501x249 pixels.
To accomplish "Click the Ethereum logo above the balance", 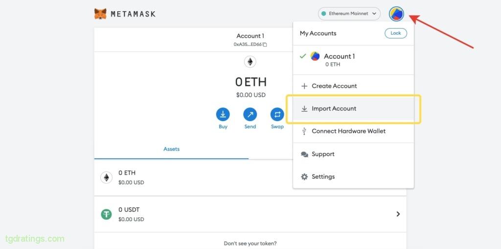I will pyautogui.click(x=250, y=62).
